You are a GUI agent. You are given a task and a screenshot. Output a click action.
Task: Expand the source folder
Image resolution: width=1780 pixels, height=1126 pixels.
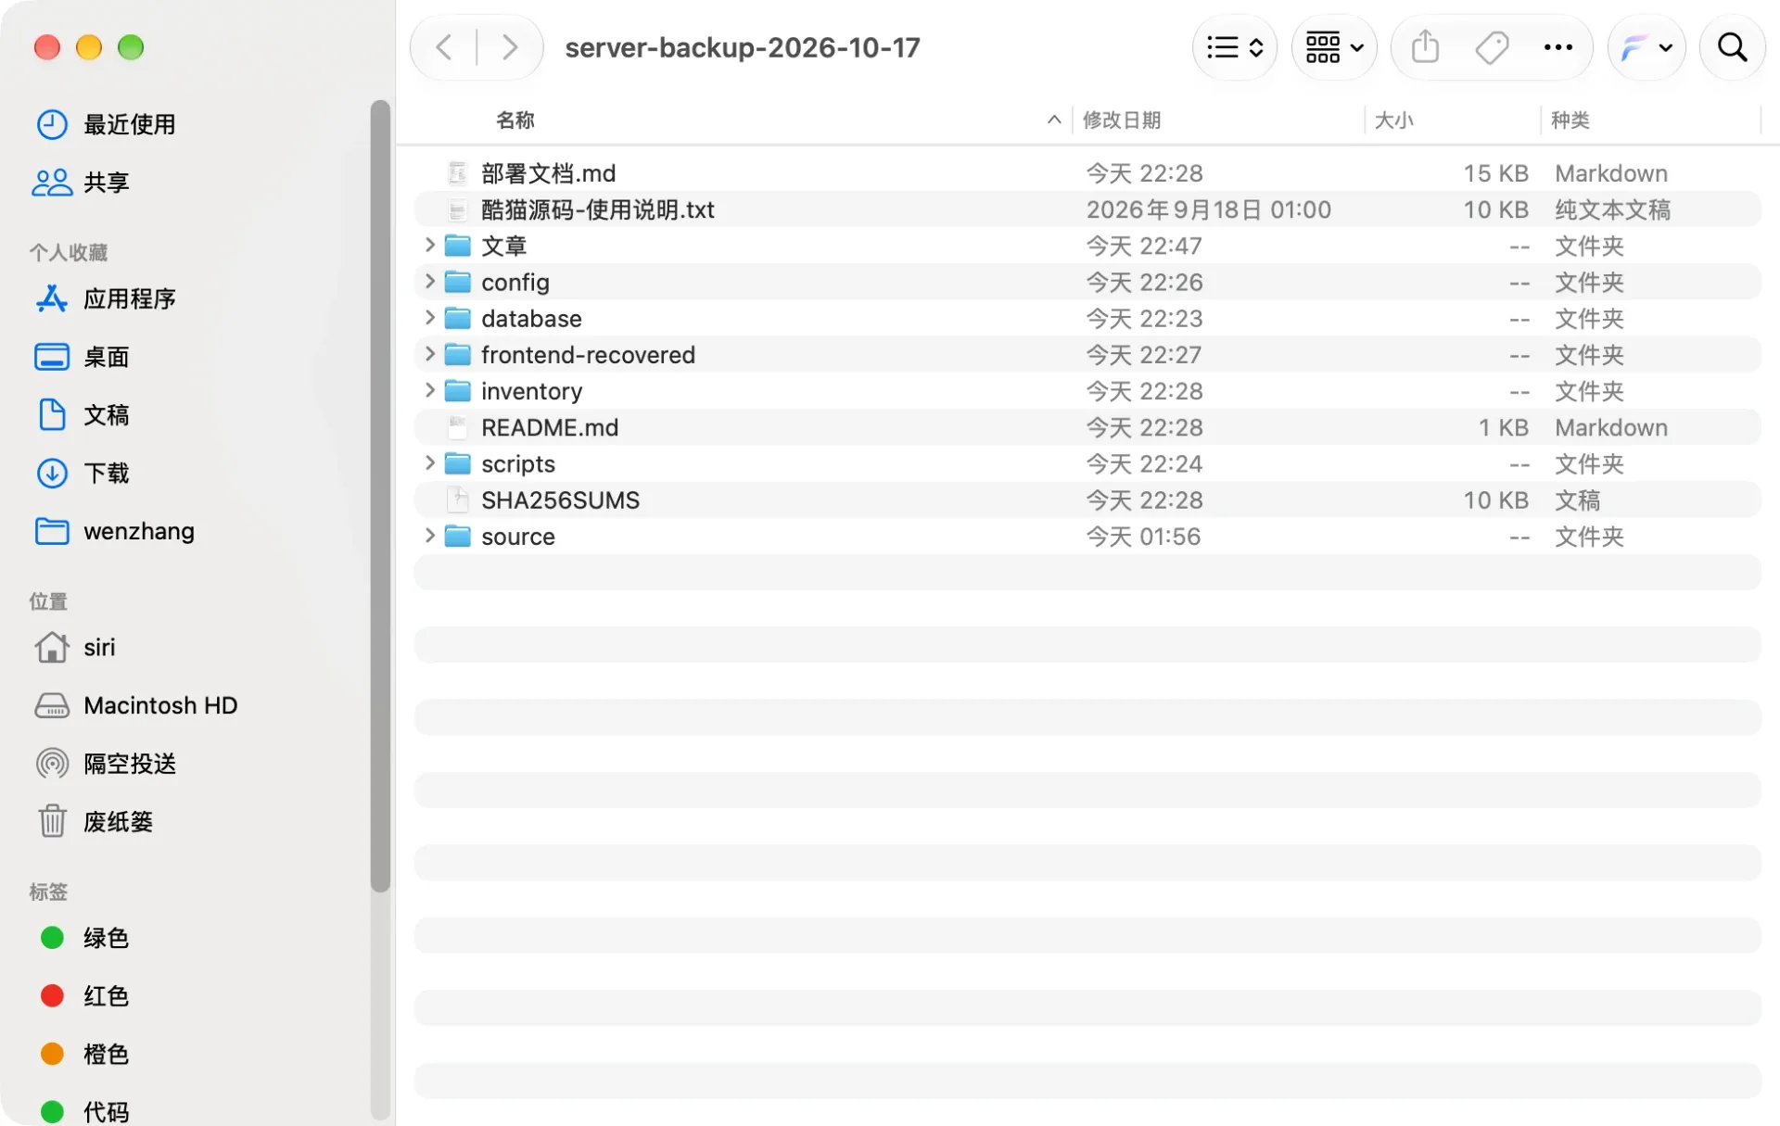[429, 536]
